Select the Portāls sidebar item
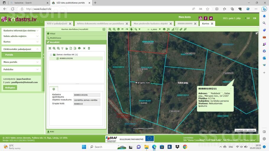269x151 pixels. [21, 55]
